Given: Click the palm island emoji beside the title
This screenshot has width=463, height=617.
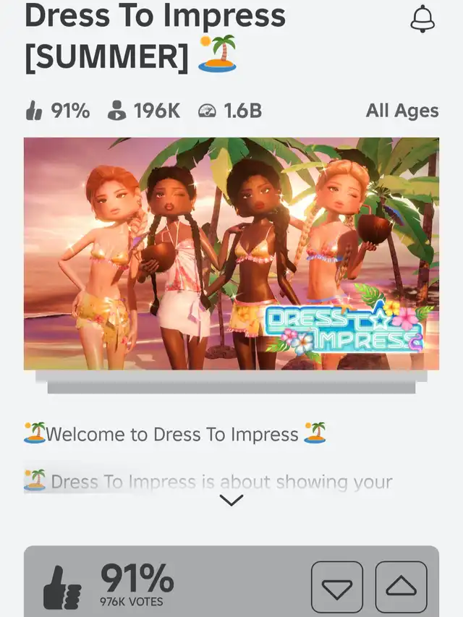Looking at the screenshot, I should 218,54.
